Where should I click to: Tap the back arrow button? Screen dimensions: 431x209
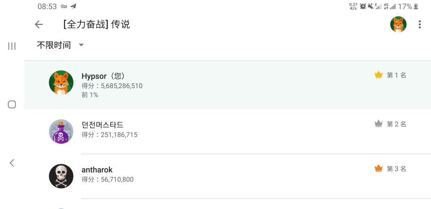point(39,25)
